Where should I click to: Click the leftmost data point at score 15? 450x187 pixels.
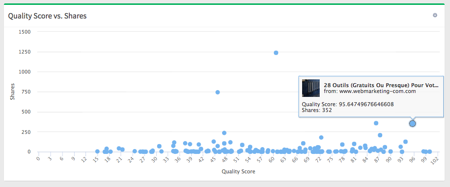click(x=97, y=151)
